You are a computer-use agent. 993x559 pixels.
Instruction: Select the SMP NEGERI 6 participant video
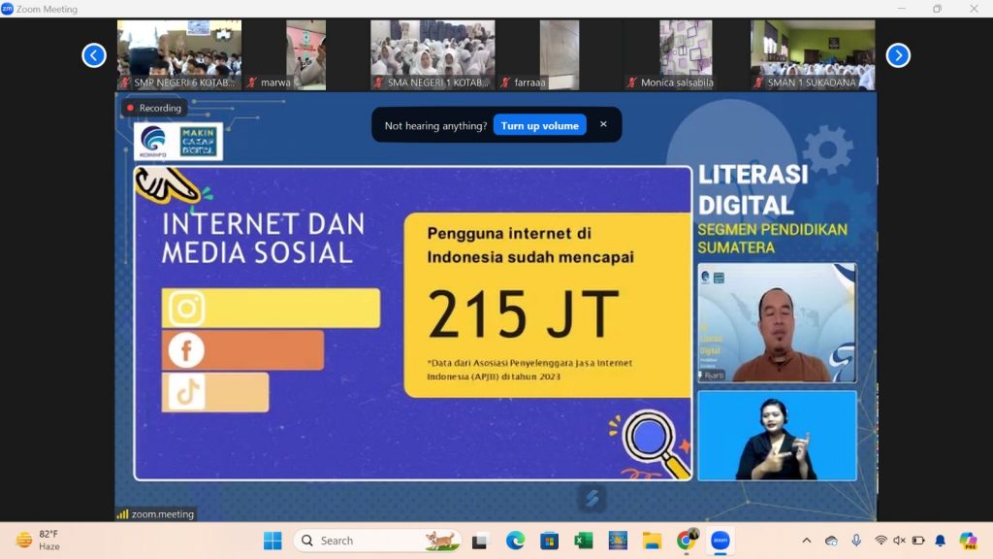pos(179,55)
